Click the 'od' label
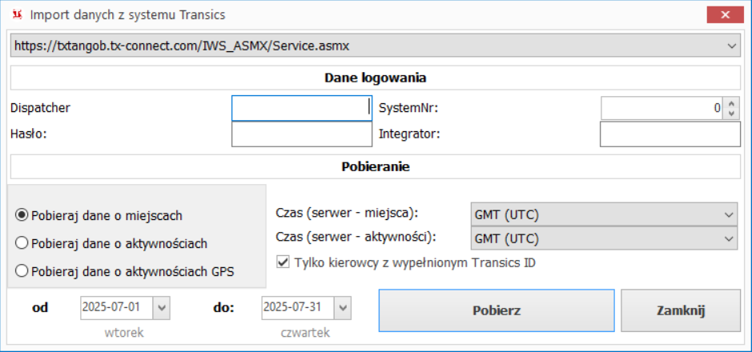Image resolution: width=752 pixels, height=352 pixels. 40,308
